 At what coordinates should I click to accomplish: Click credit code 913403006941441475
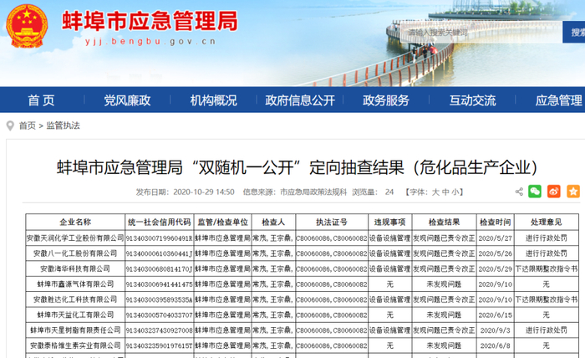click(x=160, y=284)
